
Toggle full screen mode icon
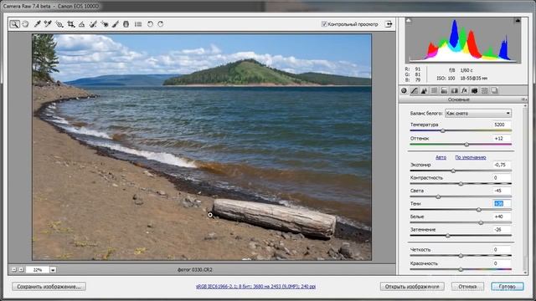tap(389, 24)
